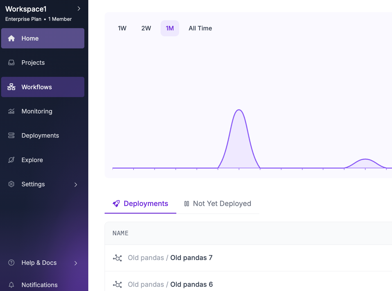392x291 pixels.
Task: Open the Old pandas 6 deployment
Action: tap(191, 284)
